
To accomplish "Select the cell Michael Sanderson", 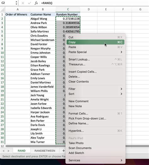I will pos(43,40).
